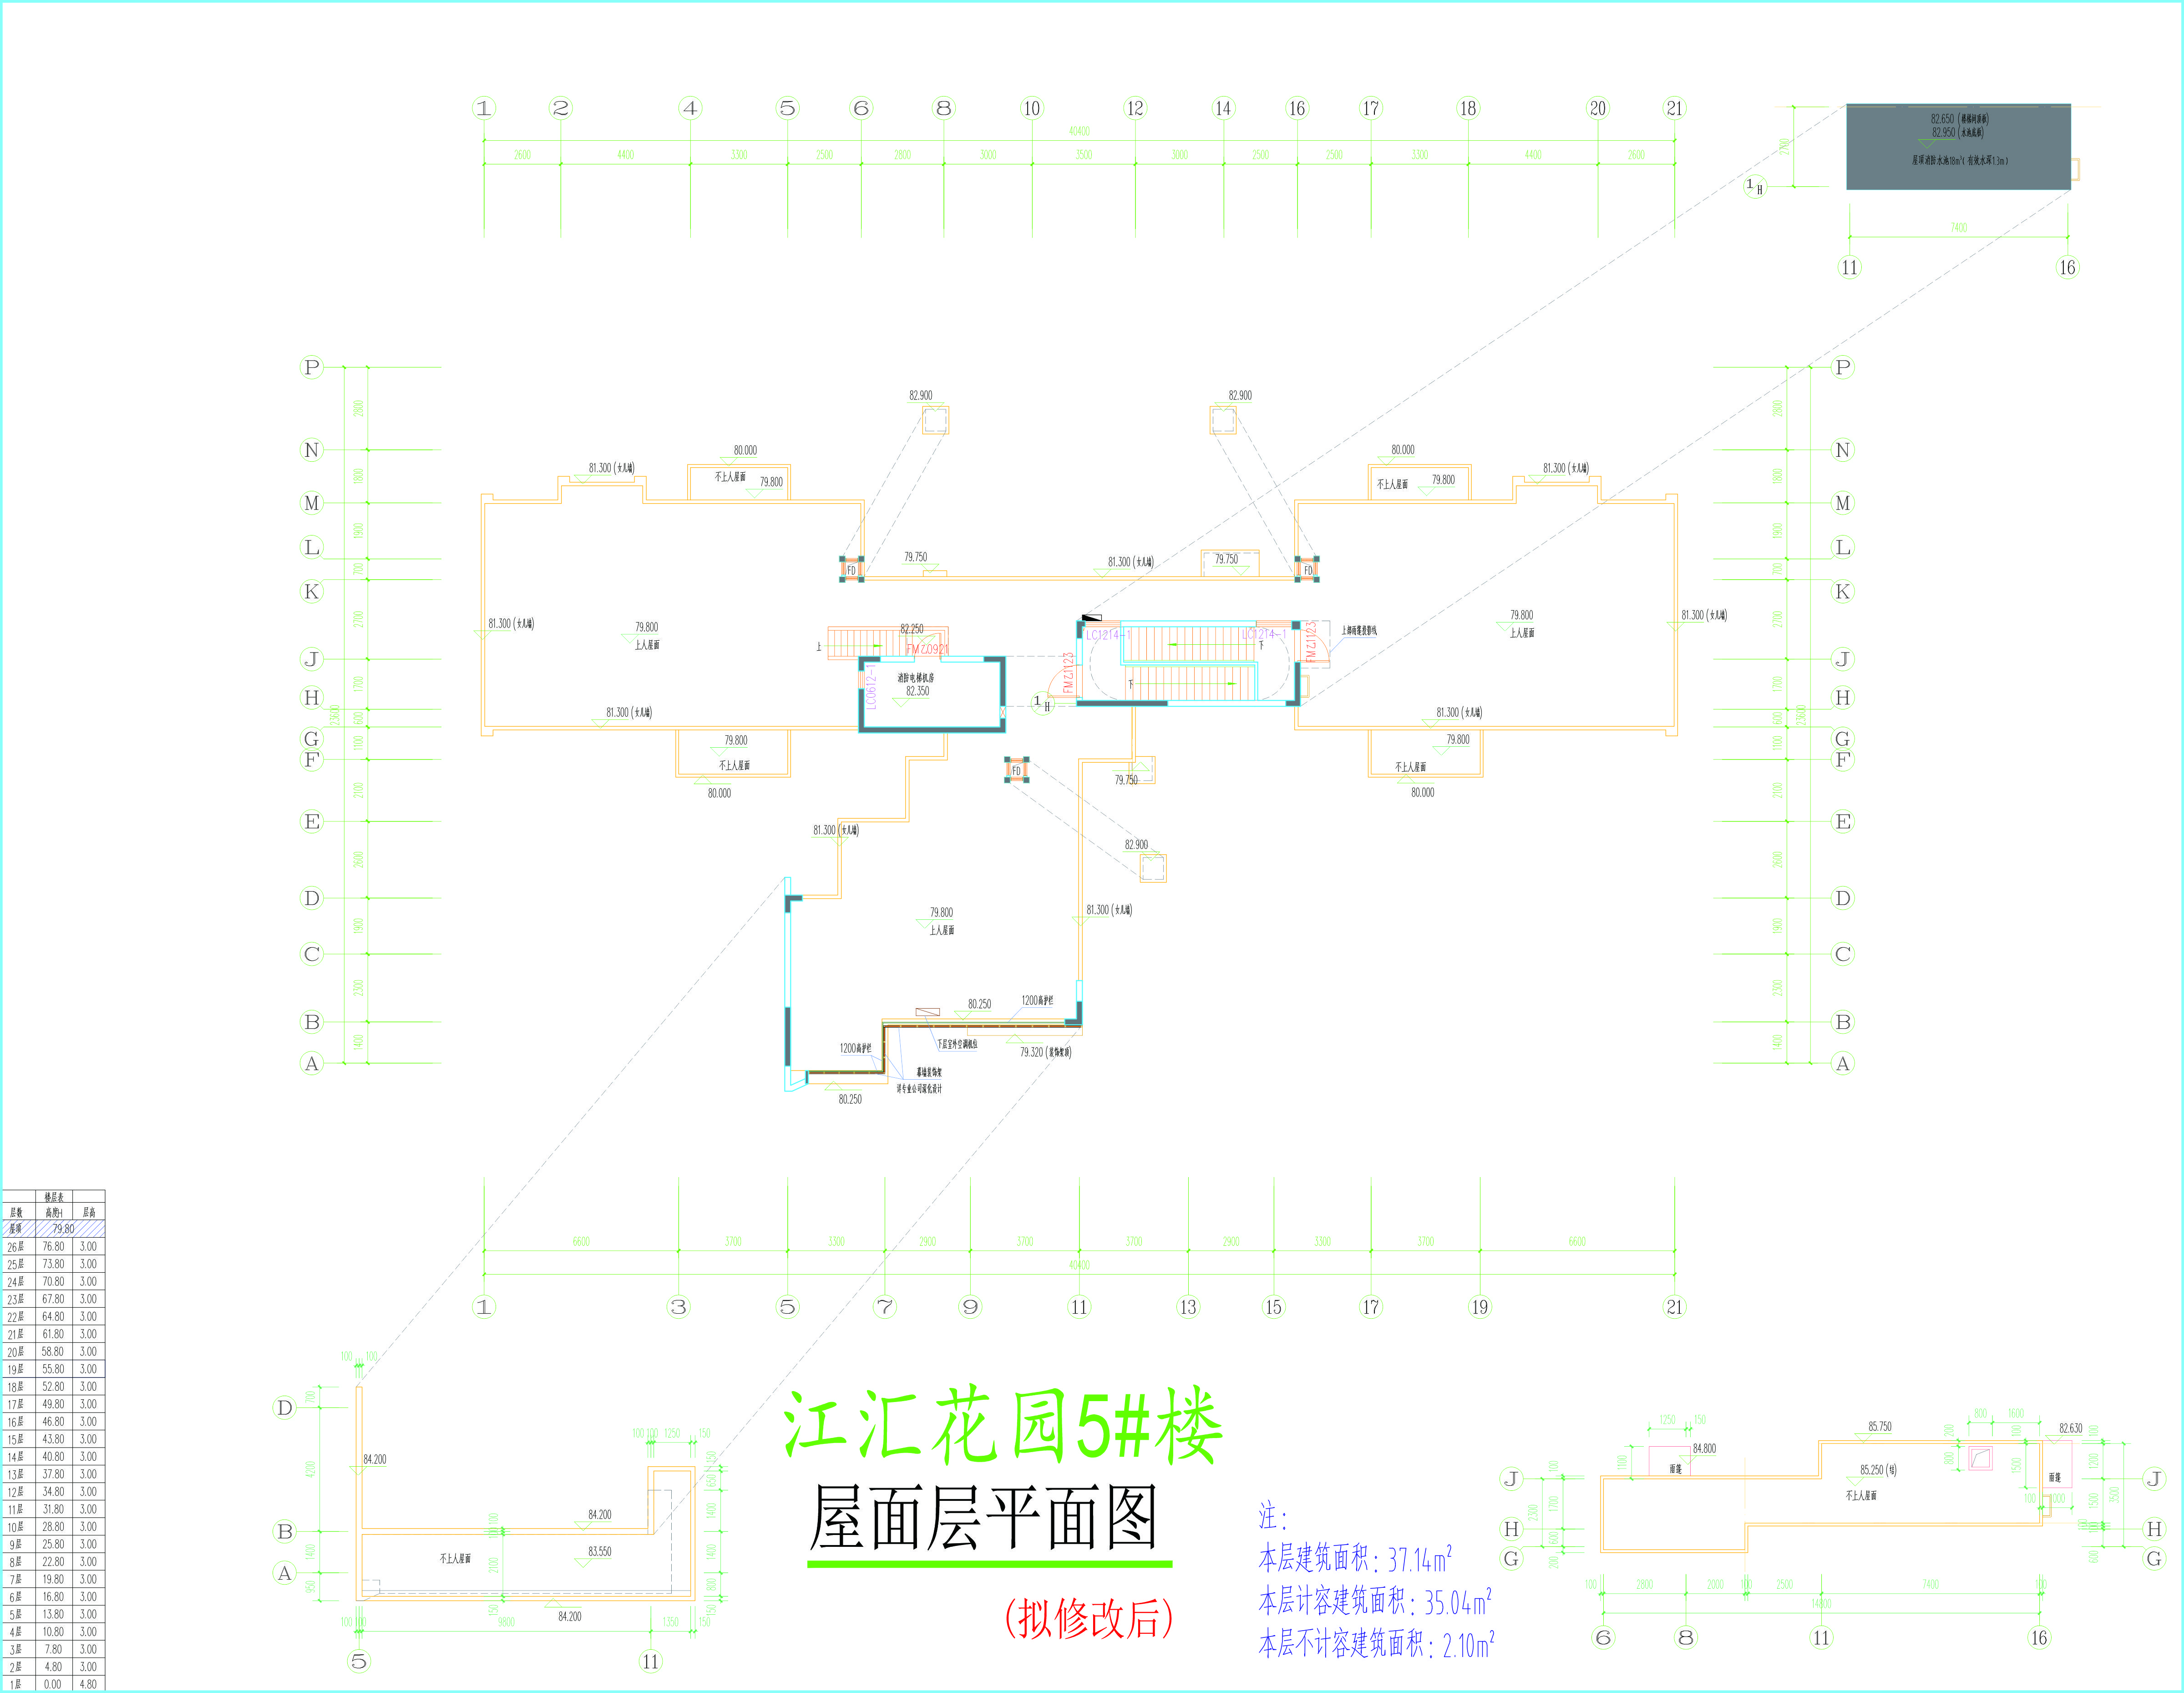Click the table column header 层高

pos(89,1213)
